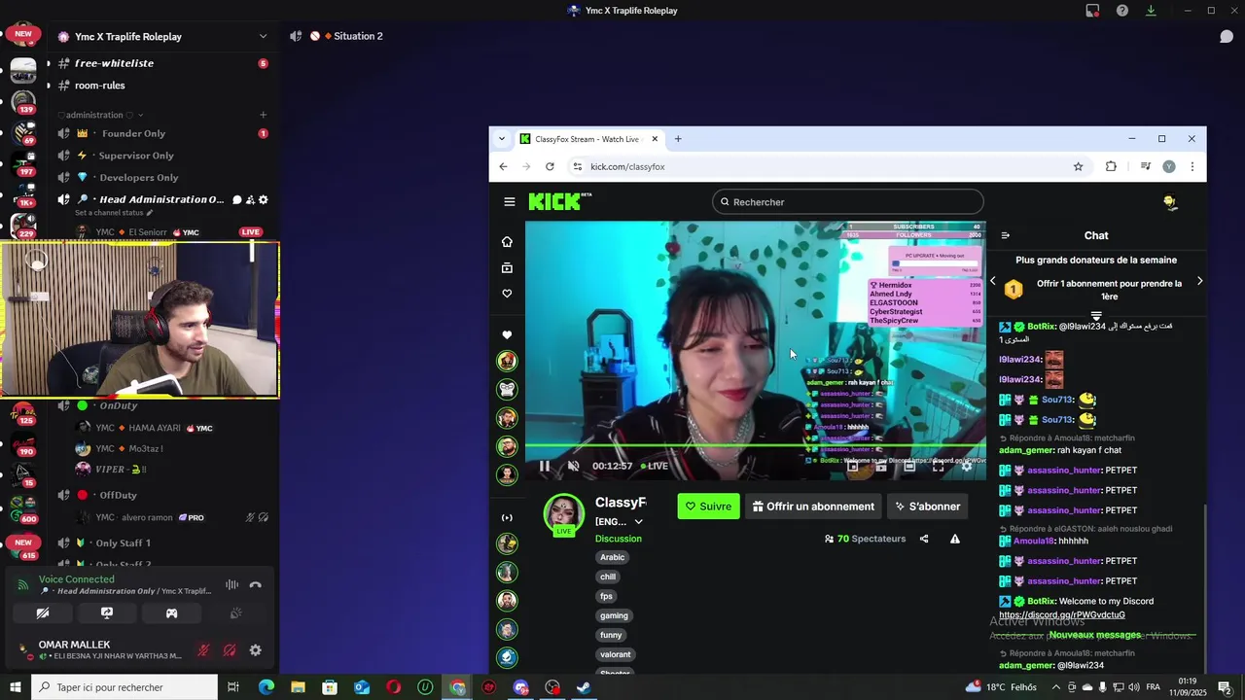This screenshot has width=1245, height=700.
Task: Add a channel to administration category
Action: point(263,115)
